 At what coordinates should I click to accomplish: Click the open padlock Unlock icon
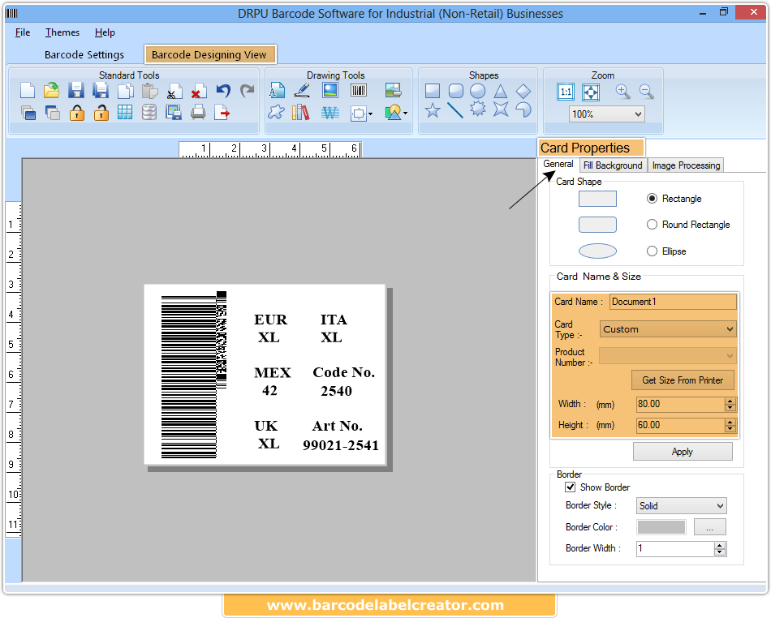click(x=101, y=113)
